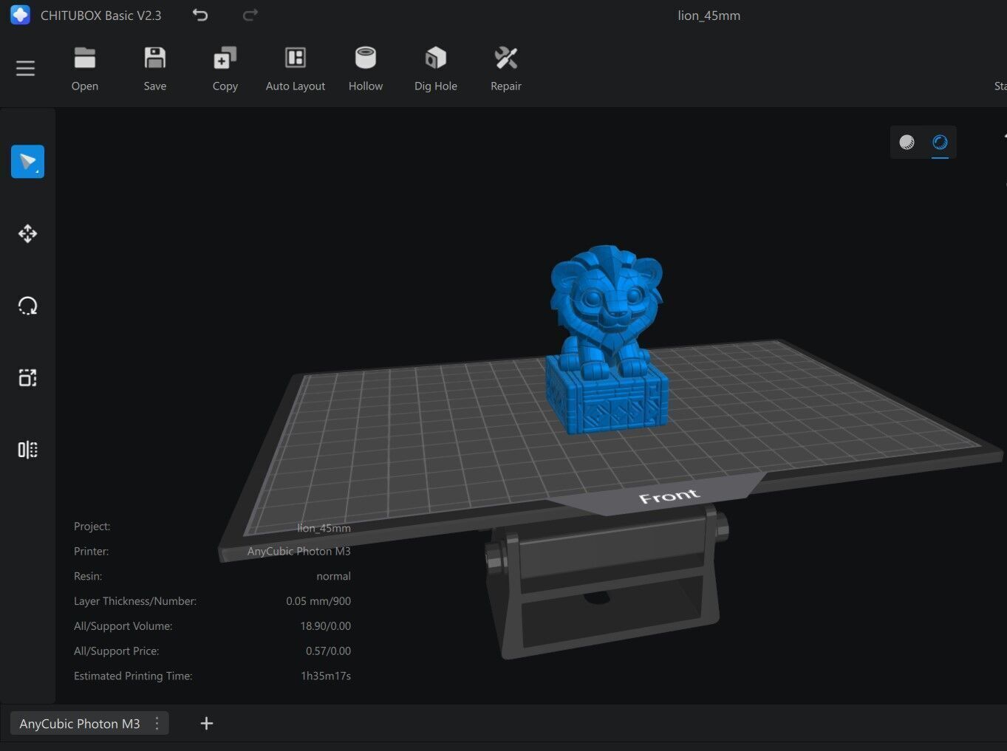
Task: Click the All/Support Volume label
Action: point(123,626)
